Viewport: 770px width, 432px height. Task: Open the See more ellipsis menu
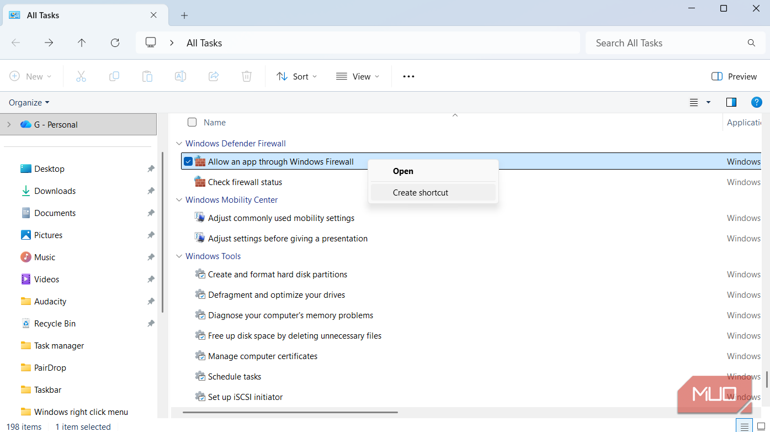click(408, 76)
